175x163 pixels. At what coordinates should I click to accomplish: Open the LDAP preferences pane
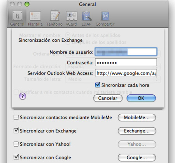[x=86, y=18]
